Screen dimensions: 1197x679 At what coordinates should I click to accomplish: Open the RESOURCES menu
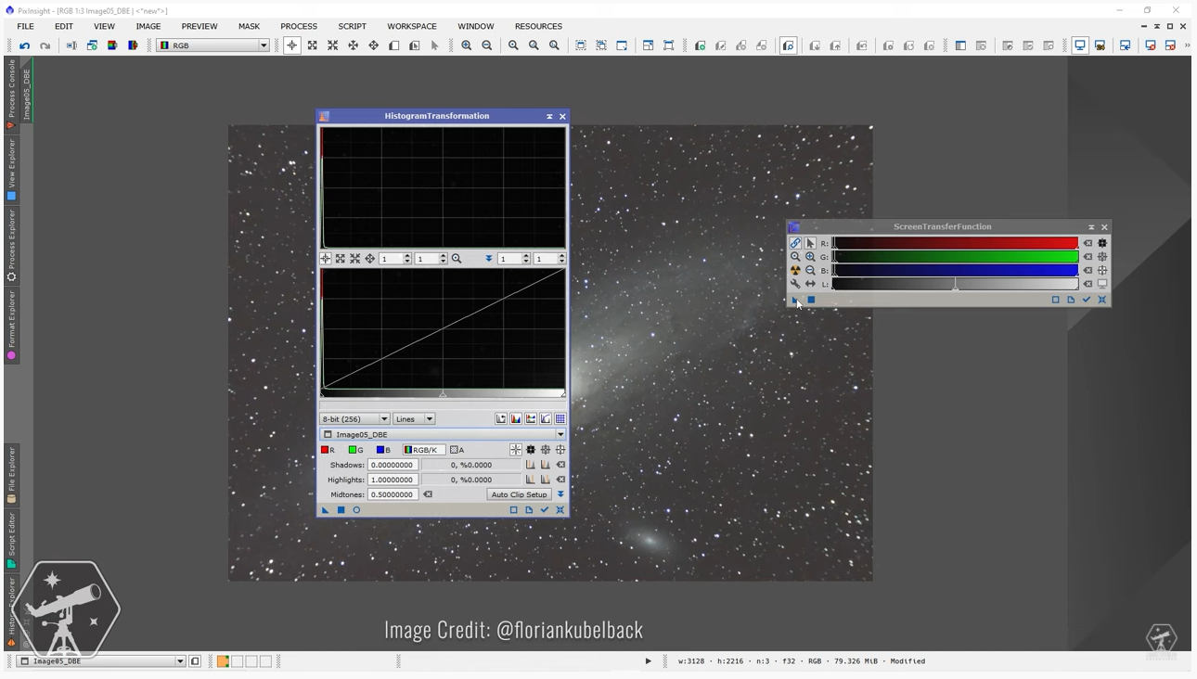click(x=538, y=26)
